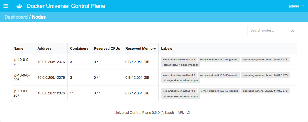This screenshot has width=308, height=122.
Task: Select node ip-10-0-0-206 row
Action: 154,78
